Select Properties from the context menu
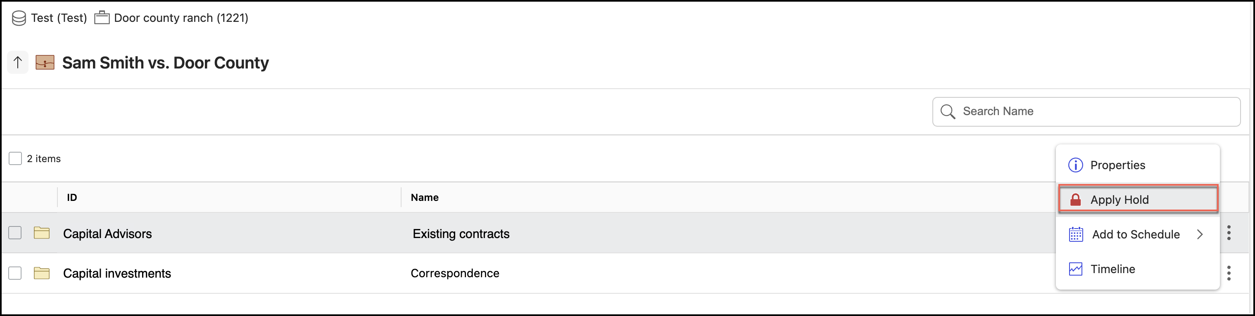The height and width of the screenshot is (316, 1255). 1118,165
